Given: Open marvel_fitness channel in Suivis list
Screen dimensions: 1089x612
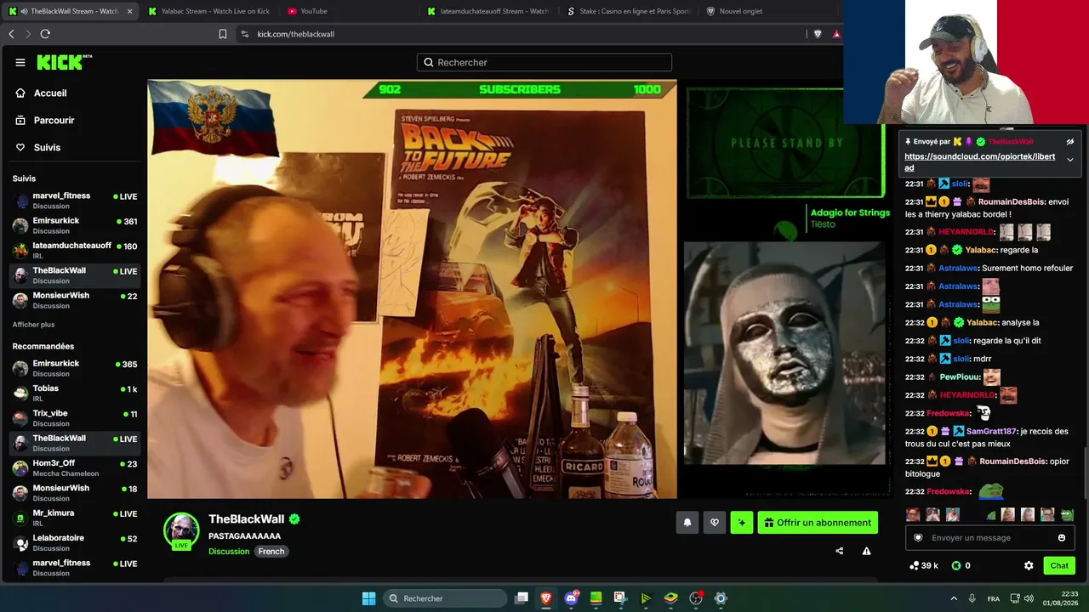Looking at the screenshot, I should (x=75, y=201).
